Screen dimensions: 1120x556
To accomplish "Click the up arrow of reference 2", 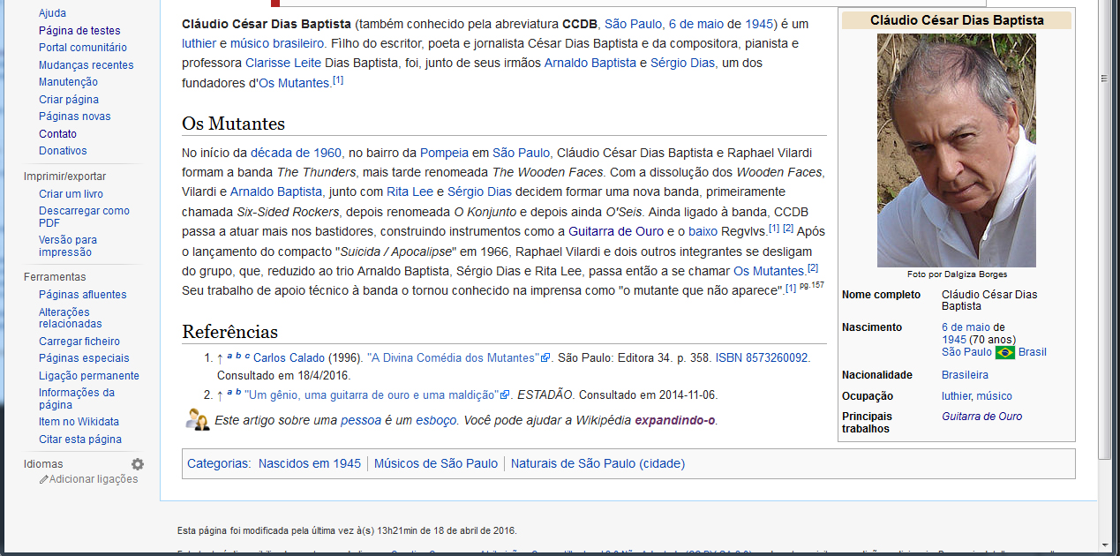I will pos(220,395).
